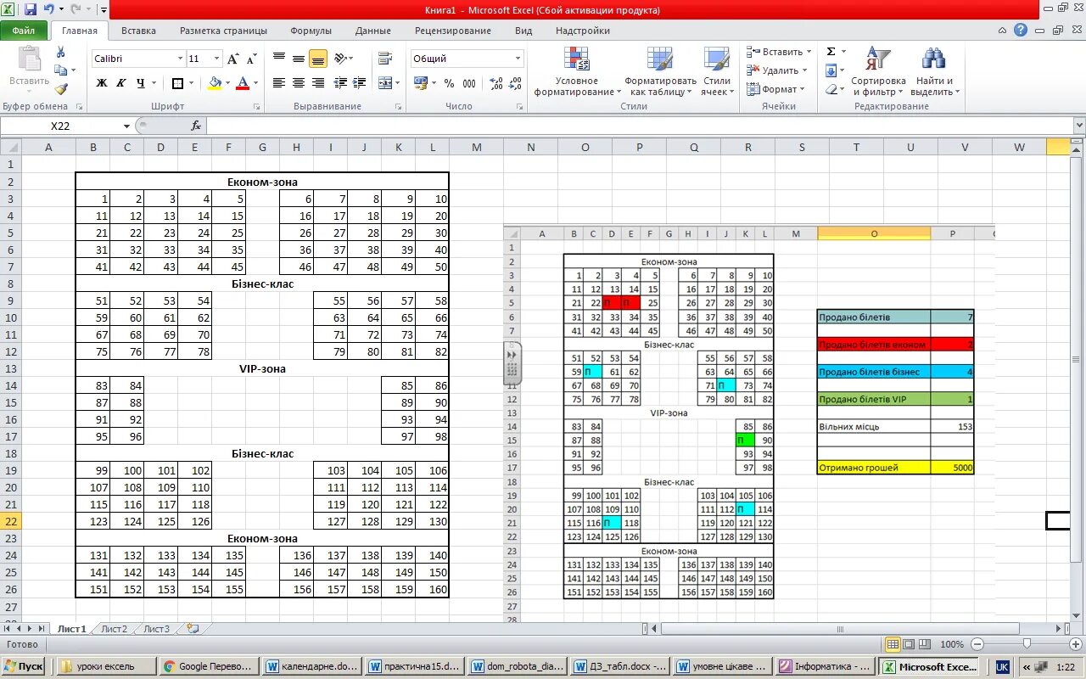Toggle bold Ж formatting
This screenshot has height=679, width=1086.
[102, 83]
